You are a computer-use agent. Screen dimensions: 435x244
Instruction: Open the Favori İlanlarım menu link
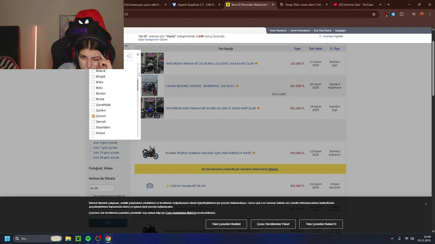[278, 30]
